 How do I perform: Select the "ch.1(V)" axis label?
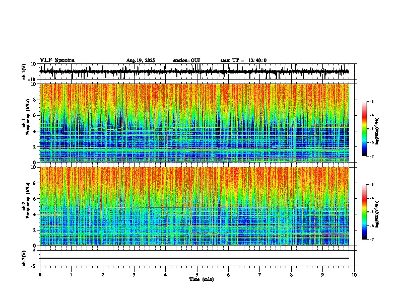coord(24,71)
